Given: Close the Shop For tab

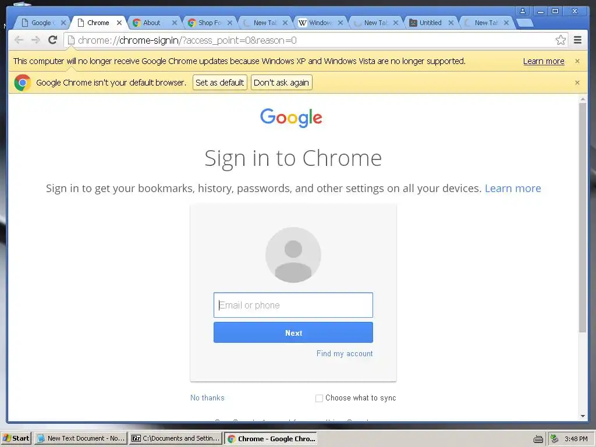Looking at the screenshot, I should point(229,23).
